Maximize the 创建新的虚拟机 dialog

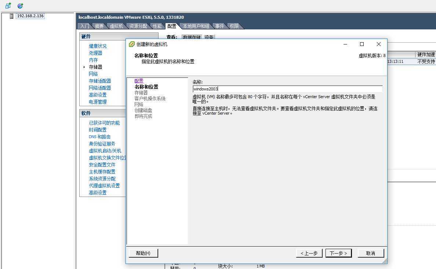pyautogui.click(x=362, y=44)
